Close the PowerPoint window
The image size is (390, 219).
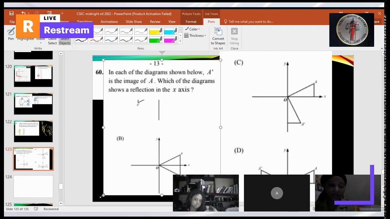tap(379, 13)
